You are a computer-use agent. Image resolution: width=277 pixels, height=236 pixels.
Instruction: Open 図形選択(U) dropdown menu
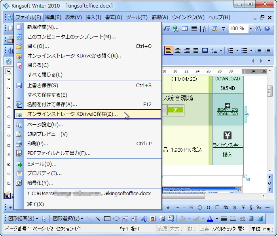click(x=68, y=219)
